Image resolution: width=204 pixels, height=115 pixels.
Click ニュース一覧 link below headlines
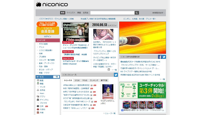(x=110, y=113)
